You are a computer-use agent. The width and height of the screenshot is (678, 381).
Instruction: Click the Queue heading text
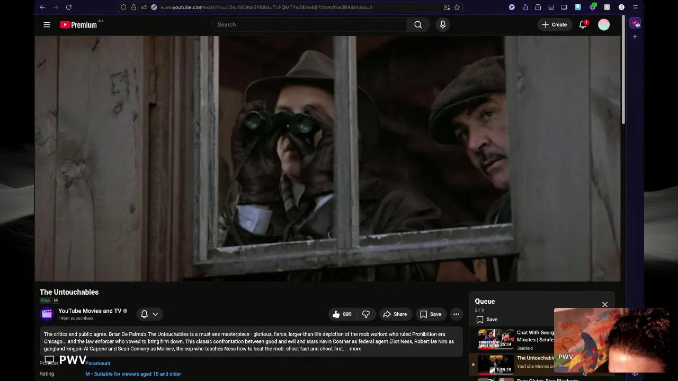(485, 301)
